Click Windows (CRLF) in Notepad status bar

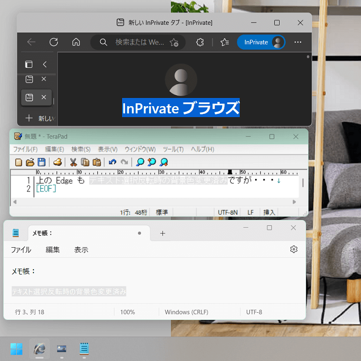(187, 312)
